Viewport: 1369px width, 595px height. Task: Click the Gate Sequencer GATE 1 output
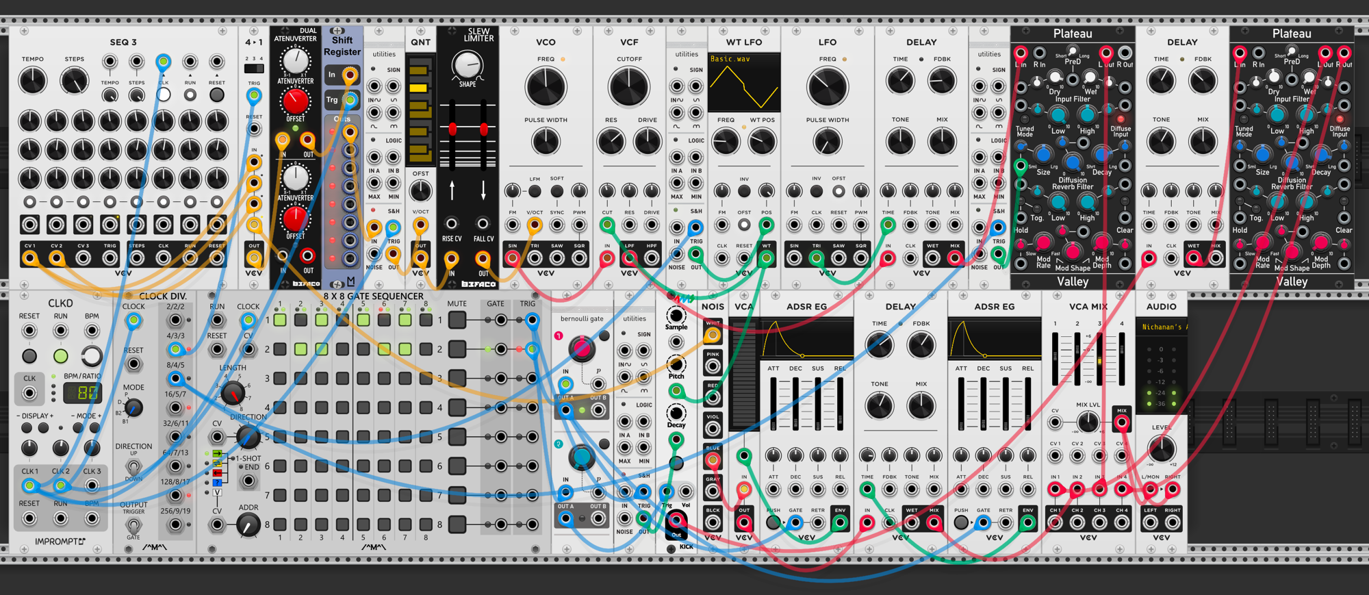tap(502, 320)
